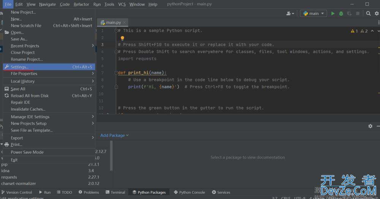Open the Edit menu
380x199 pixels.
coord(19,4)
